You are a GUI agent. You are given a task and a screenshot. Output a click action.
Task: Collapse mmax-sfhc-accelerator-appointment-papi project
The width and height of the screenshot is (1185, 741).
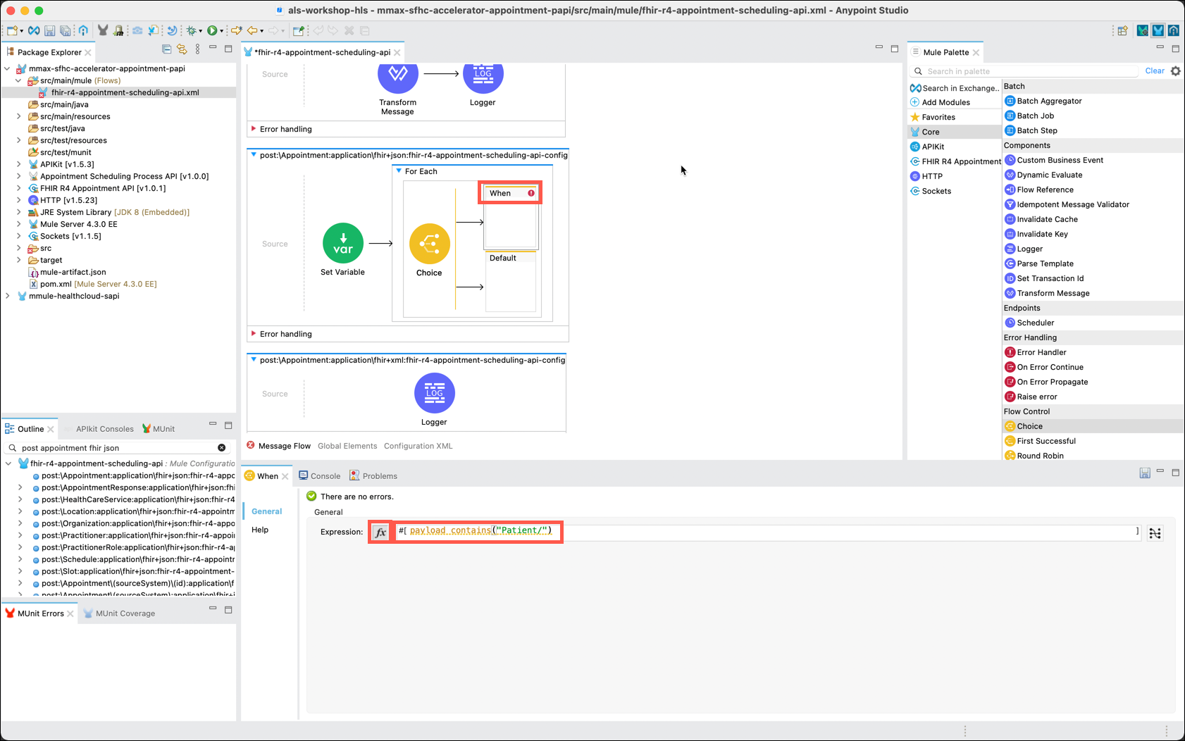tap(8, 68)
